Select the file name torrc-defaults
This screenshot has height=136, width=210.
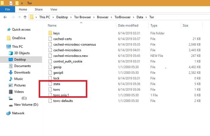tap(63, 101)
